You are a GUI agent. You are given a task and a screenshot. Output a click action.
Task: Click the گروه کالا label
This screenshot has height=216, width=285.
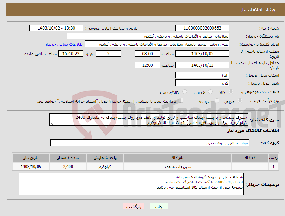[x=270, y=143]
